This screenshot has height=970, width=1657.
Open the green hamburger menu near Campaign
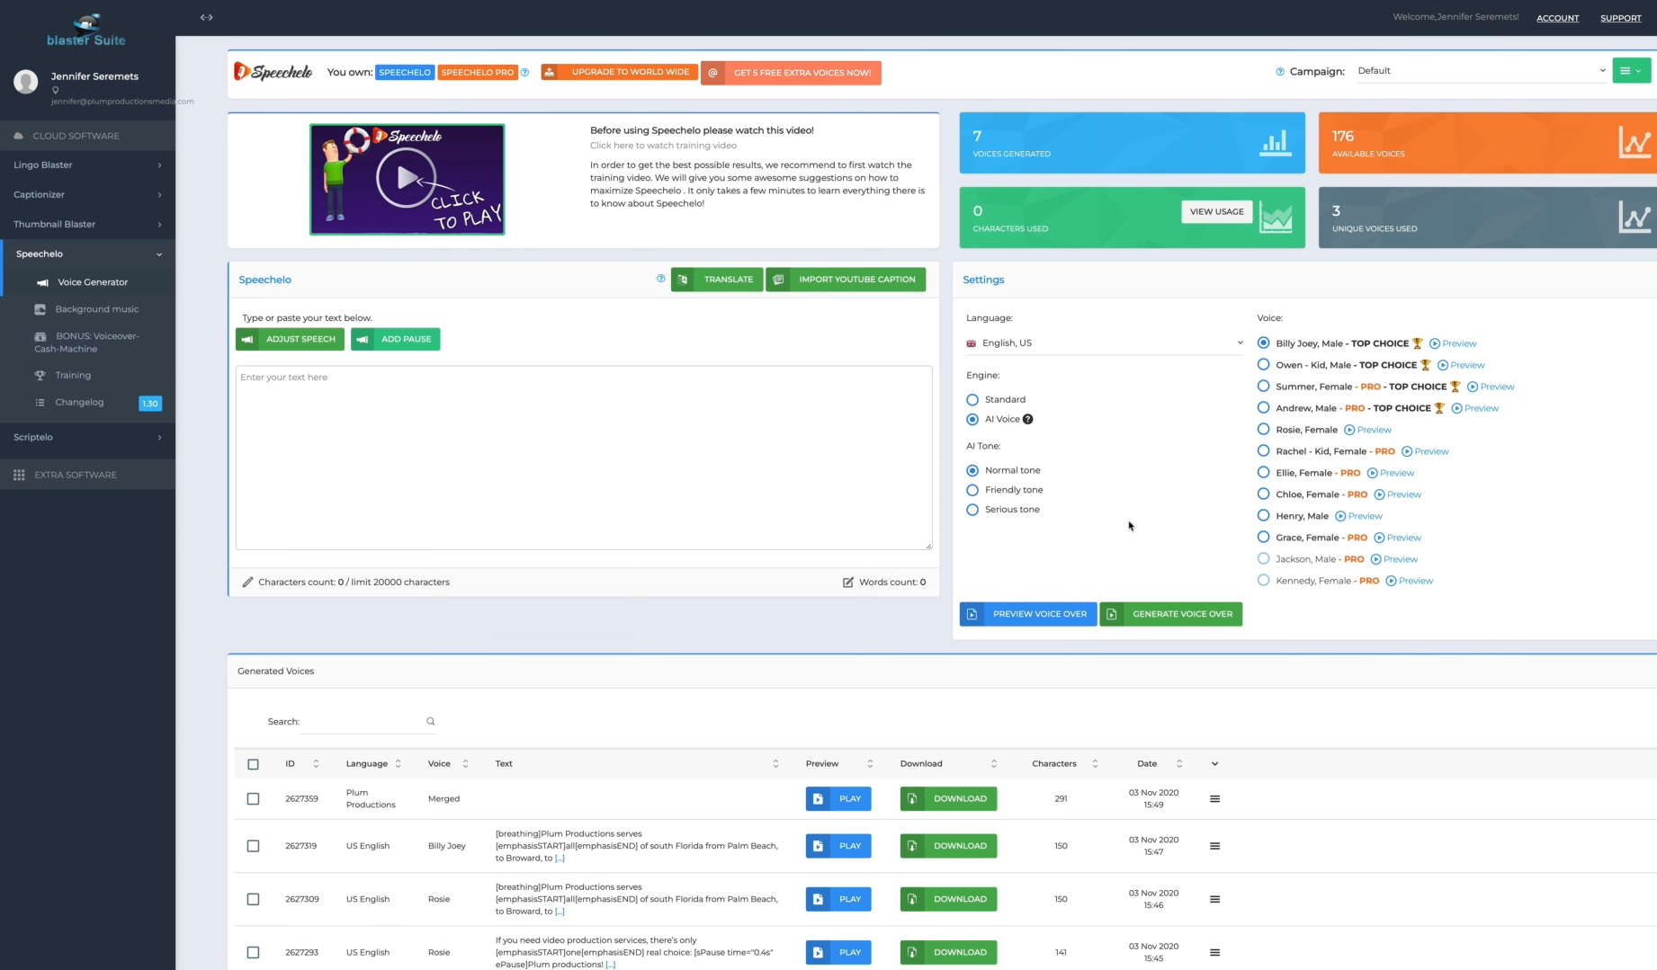tap(1631, 70)
